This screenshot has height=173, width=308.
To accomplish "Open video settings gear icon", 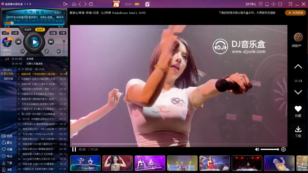I will pos(283,149).
